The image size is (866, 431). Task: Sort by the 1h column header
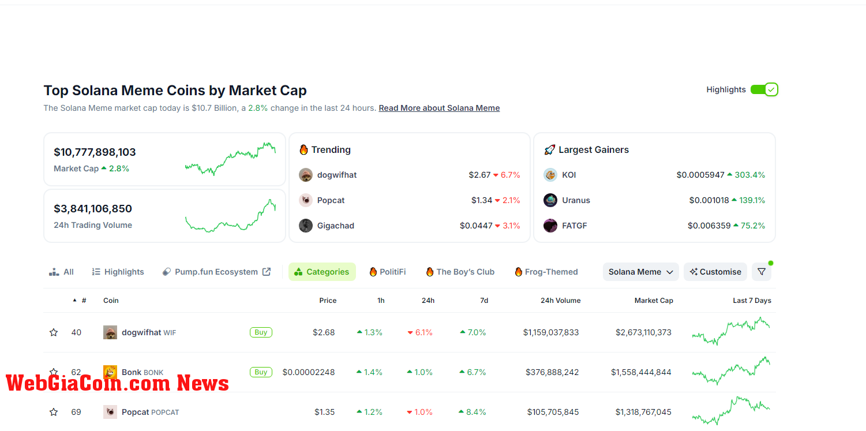pos(381,301)
